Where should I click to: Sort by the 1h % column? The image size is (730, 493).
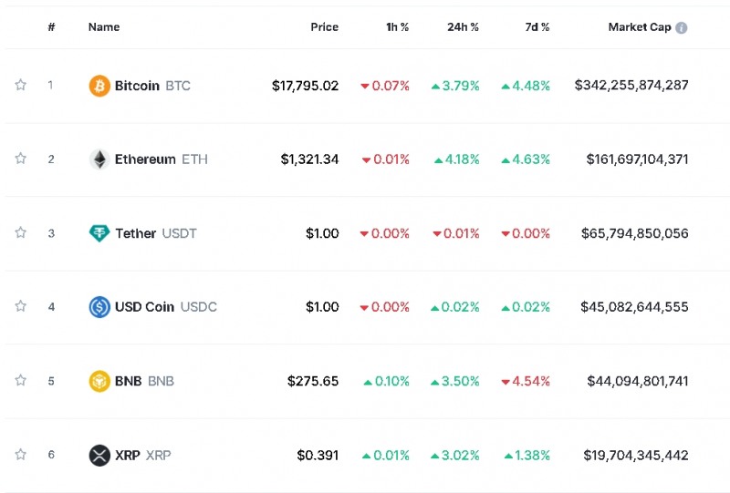[397, 27]
